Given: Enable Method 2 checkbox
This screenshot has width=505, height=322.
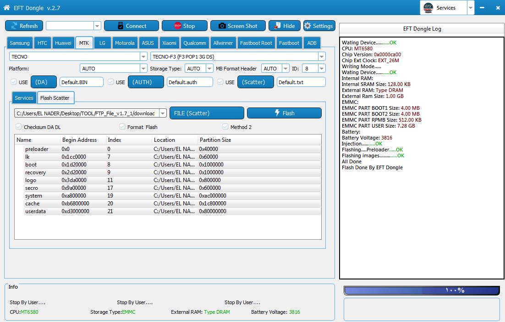Looking at the screenshot, I should pos(225,127).
